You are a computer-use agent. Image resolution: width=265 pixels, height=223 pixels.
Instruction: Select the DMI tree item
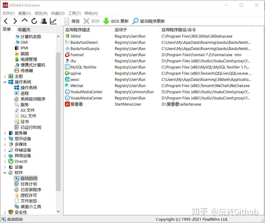[21, 42]
